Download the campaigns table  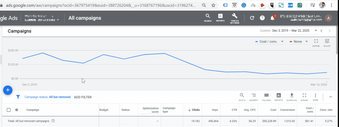292,97
